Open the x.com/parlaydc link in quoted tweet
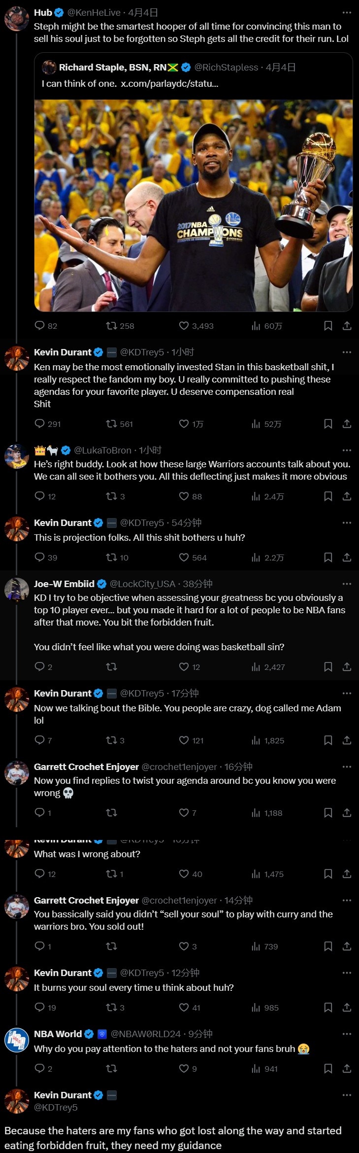Image resolution: width=359 pixels, height=1153 pixels. point(169,84)
